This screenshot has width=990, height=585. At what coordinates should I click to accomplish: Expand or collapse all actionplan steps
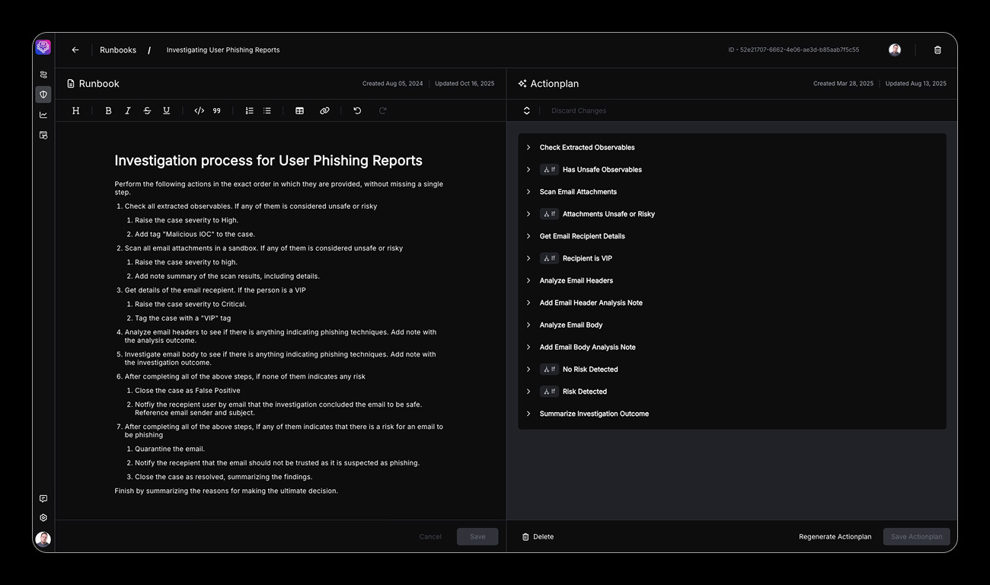coord(526,110)
